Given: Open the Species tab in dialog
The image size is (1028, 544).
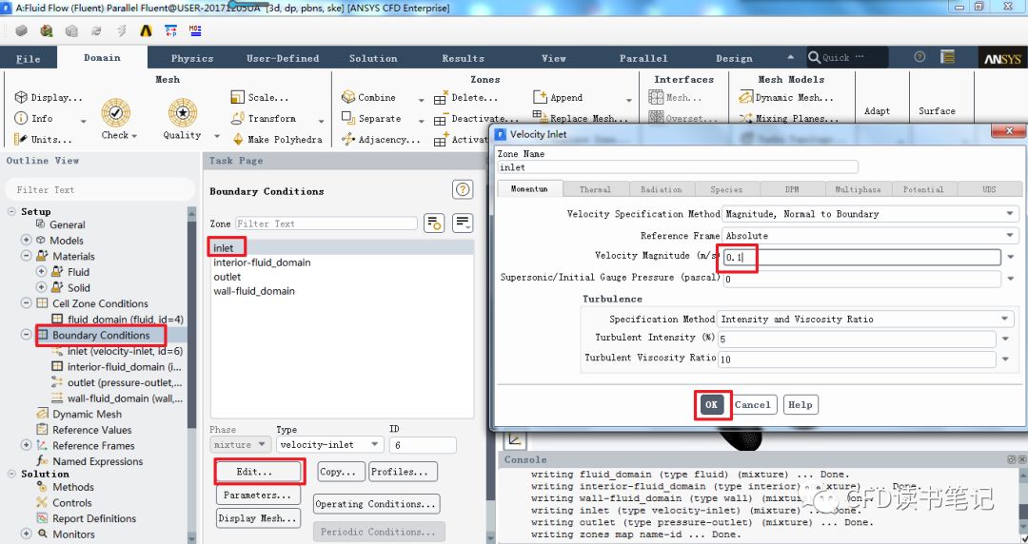Looking at the screenshot, I should tap(726, 189).
